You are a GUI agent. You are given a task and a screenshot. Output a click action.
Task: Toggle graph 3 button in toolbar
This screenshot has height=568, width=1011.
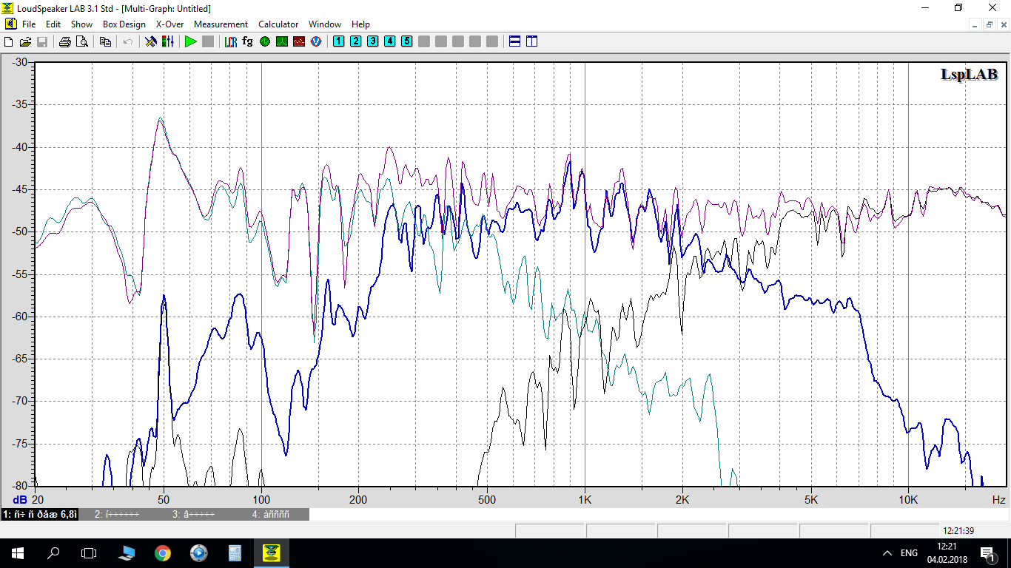coord(373,42)
